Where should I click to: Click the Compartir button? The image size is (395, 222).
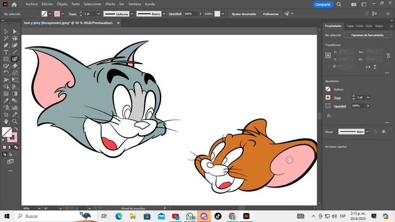click(323, 4)
